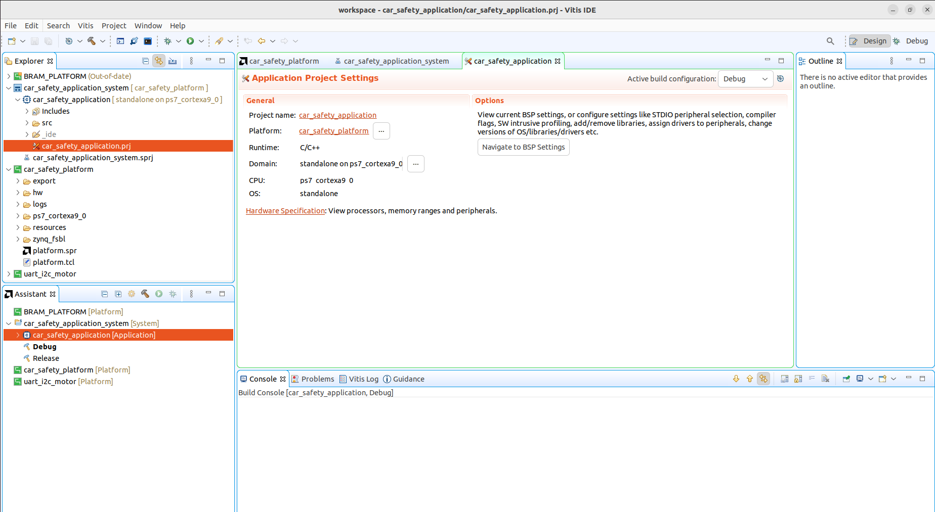Open the Project menu
This screenshot has height=512, width=935.
click(x=114, y=26)
